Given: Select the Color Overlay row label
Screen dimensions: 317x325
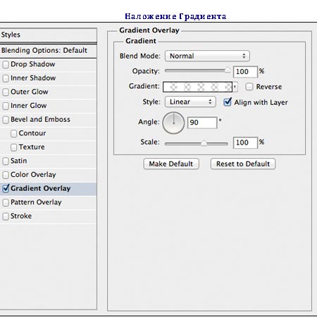Looking at the screenshot, I should [33, 175].
